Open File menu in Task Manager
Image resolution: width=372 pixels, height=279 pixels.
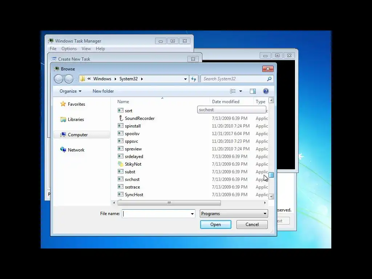pos(53,49)
